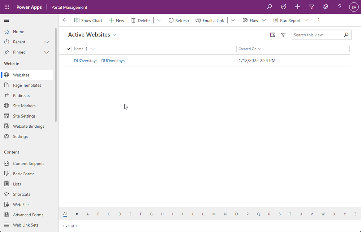Open the more commands vertical ellipsis
Screen dimensions: 361x232
(x=319, y=21)
